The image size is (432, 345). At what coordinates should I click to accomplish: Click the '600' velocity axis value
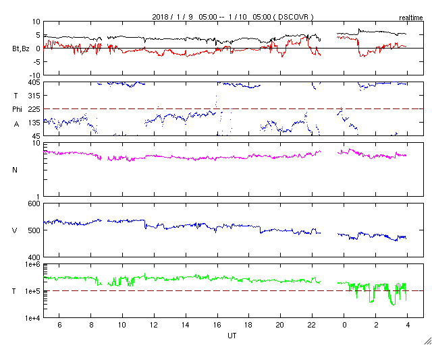(35, 204)
